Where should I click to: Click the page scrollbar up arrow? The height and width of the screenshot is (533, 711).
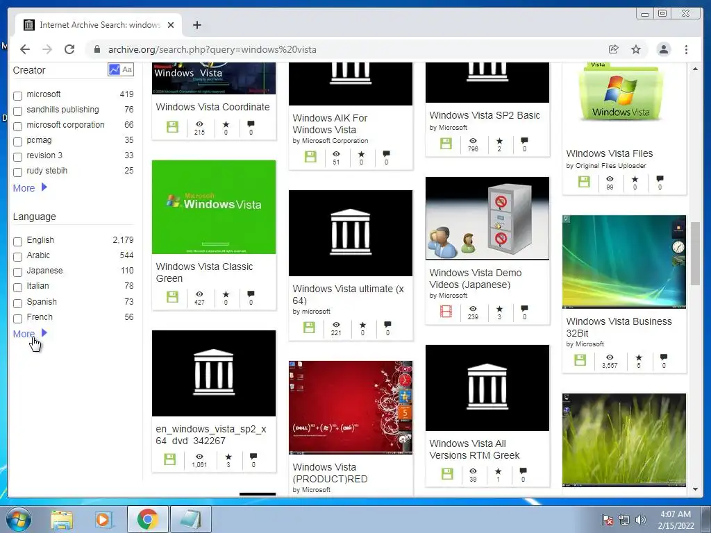click(695, 69)
